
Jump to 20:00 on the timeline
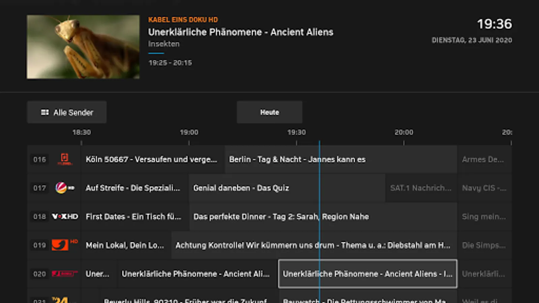point(404,132)
